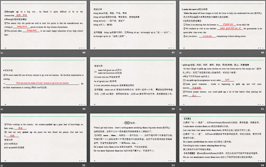
Task: Select slide 47 with 'bring about' phrases
Action: 133,24
